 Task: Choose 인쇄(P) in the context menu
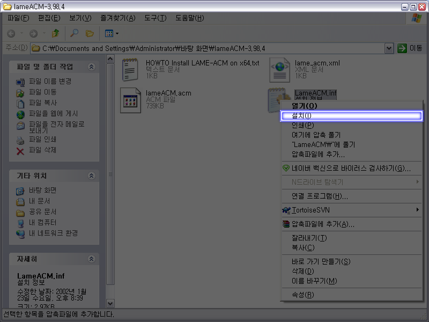coord(352,126)
